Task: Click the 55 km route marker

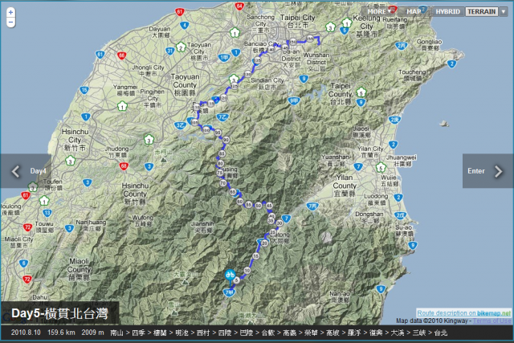Action: pos(249,205)
